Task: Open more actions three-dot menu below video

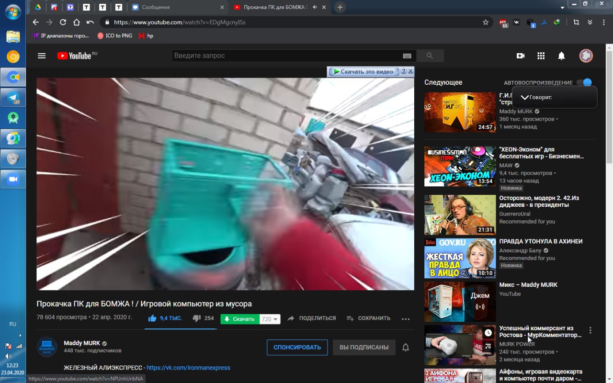Action: click(x=406, y=319)
